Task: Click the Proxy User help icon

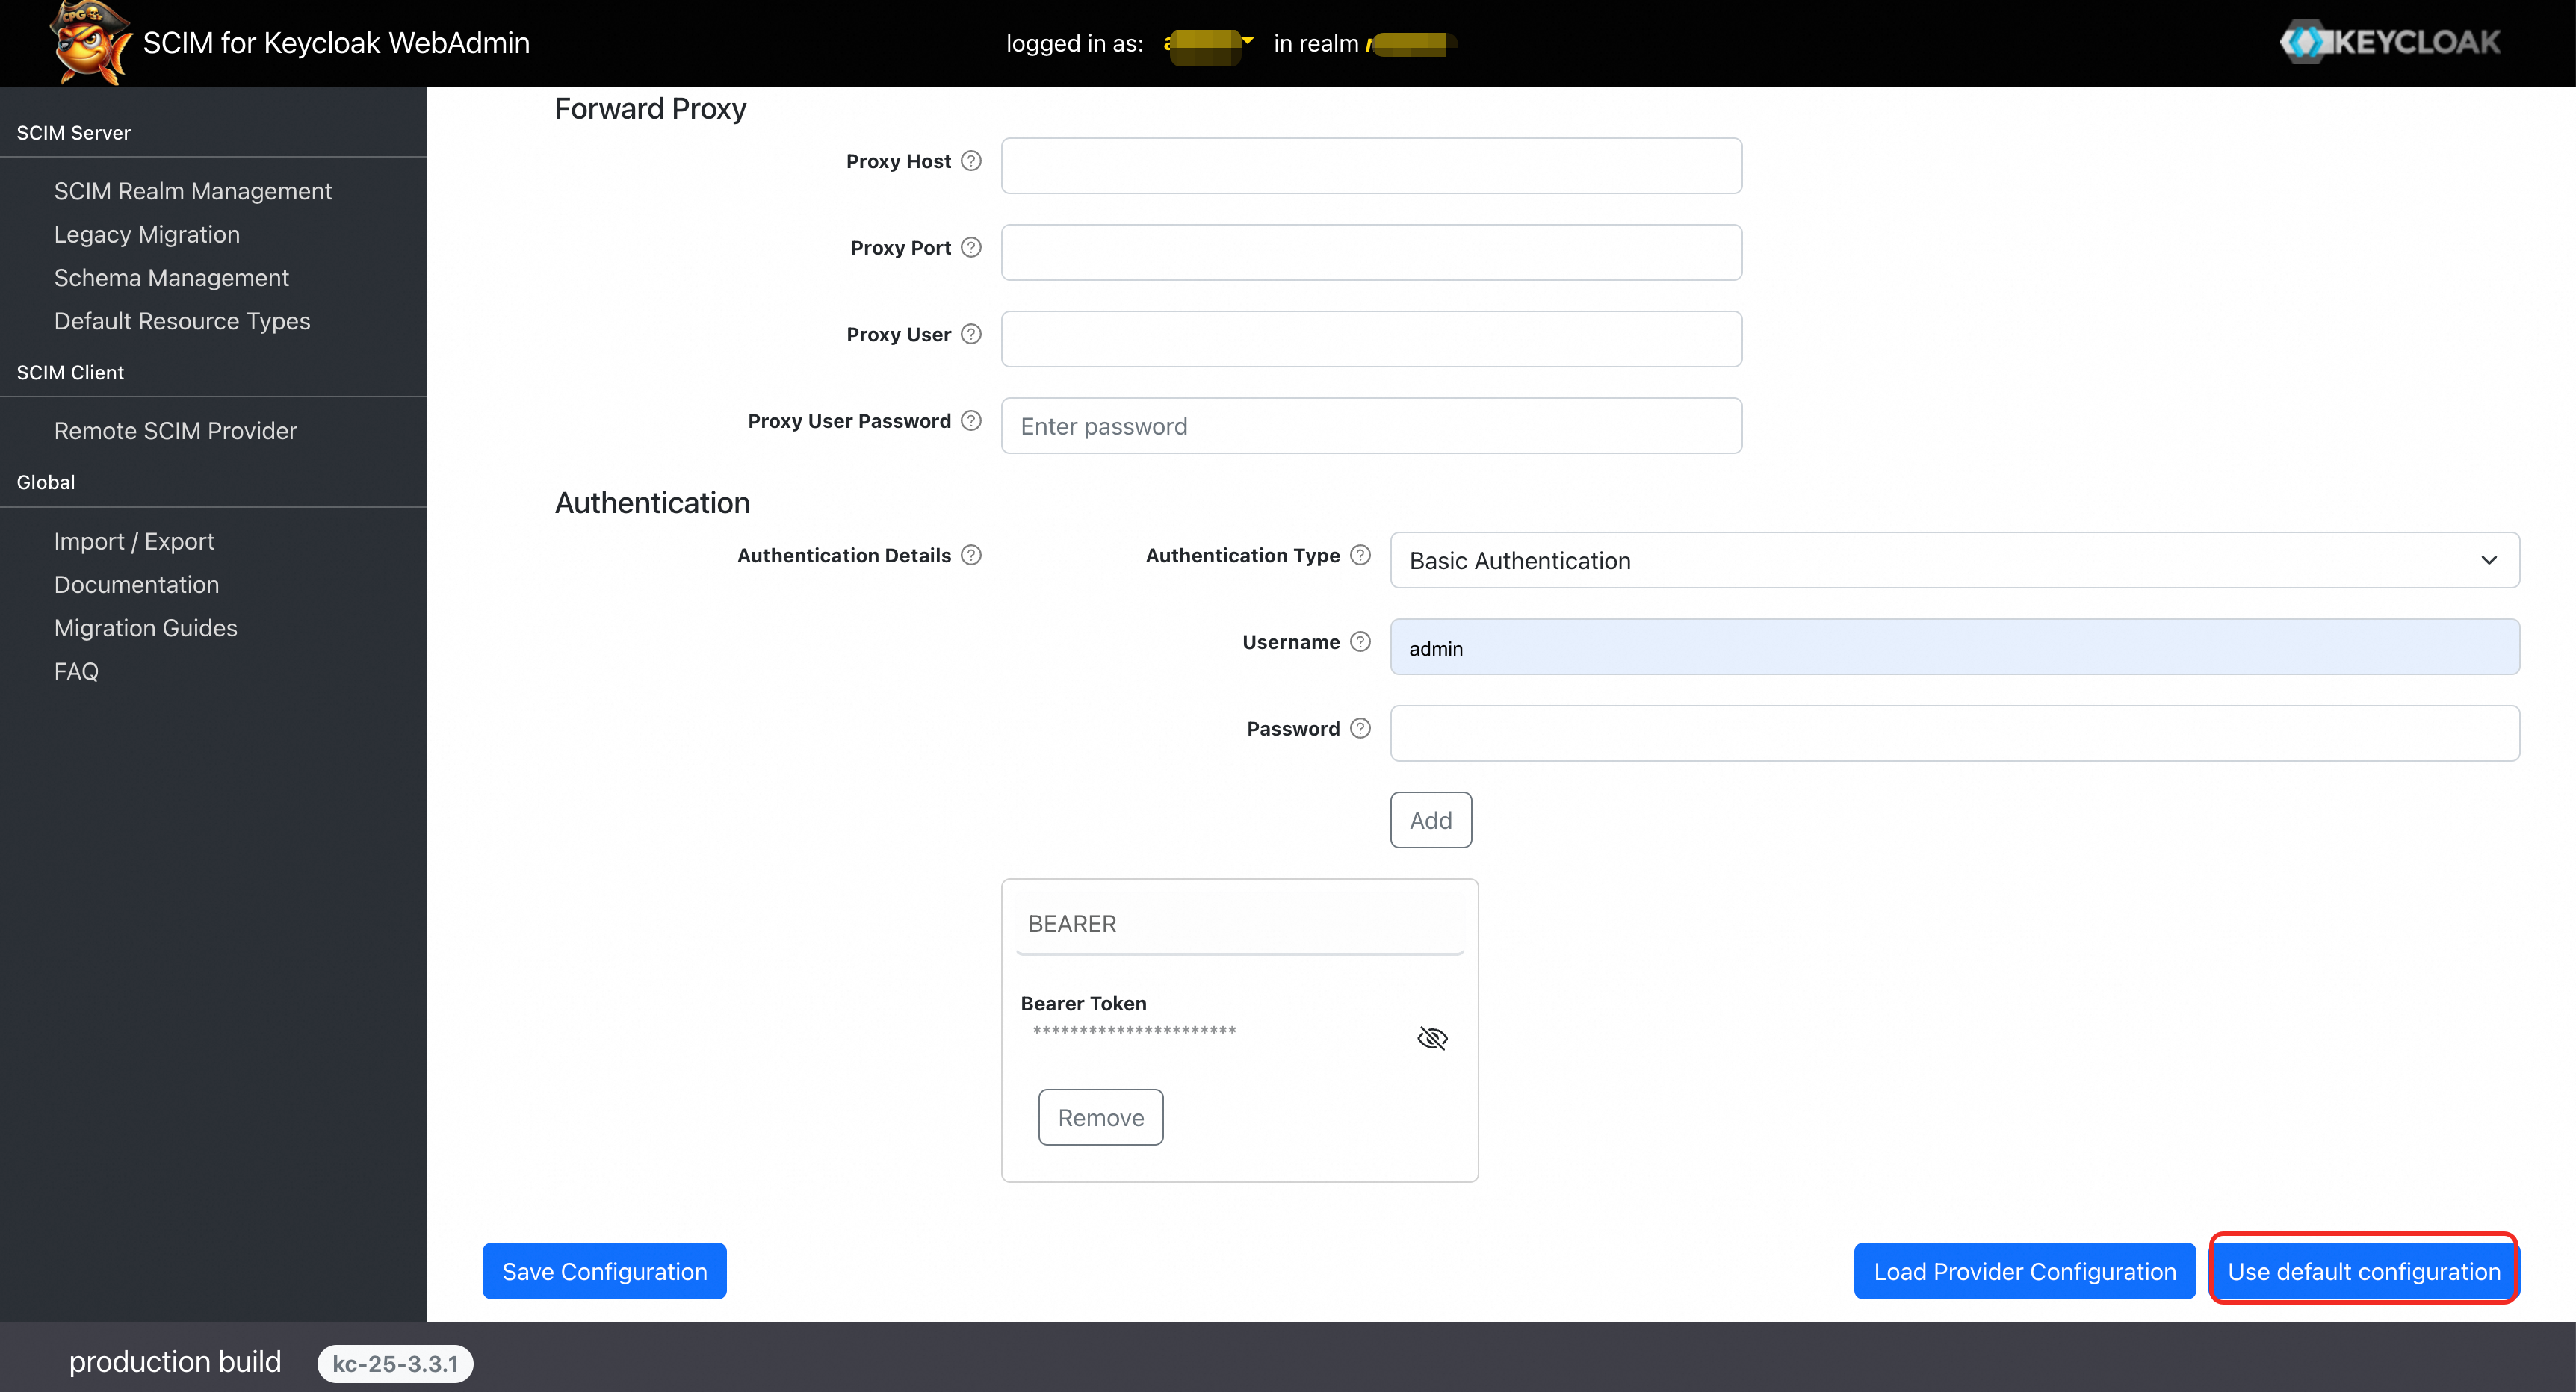Action: pyautogui.click(x=971, y=334)
